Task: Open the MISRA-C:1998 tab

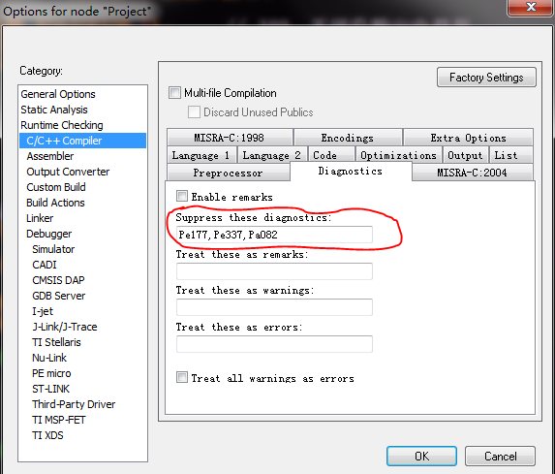Action: click(230, 138)
